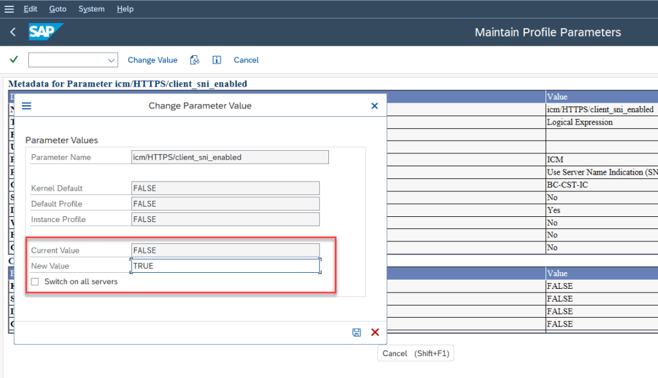Click the Change Value button
Image resolution: width=658 pixels, height=378 pixels.
pyautogui.click(x=152, y=60)
